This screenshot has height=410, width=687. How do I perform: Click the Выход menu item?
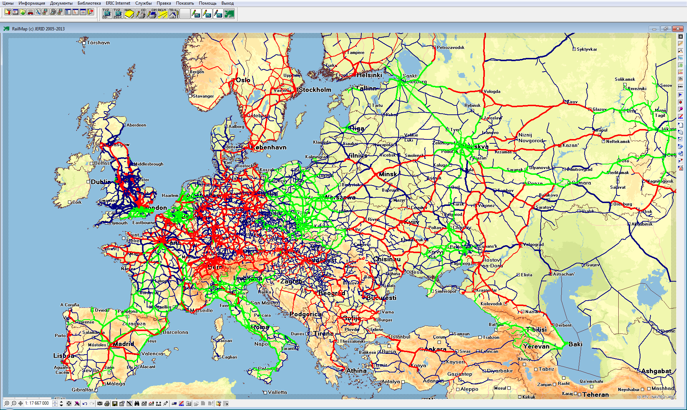tap(228, 3)
